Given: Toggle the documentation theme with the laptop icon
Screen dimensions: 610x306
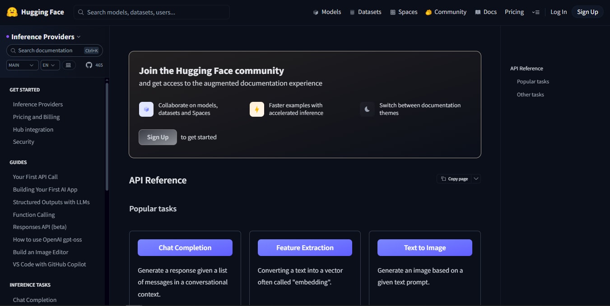Looking at the screenshot, I should coord(68,65).
